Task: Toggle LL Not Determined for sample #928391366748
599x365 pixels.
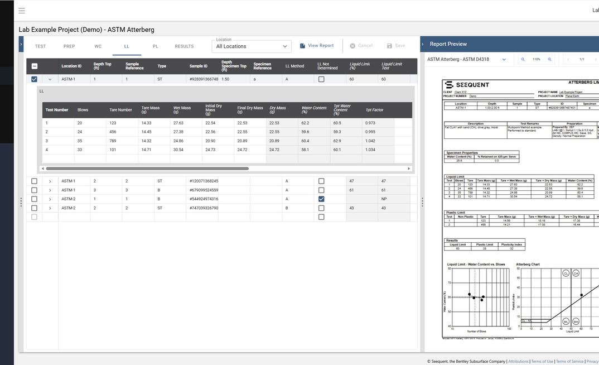Action: coord(321,79)
